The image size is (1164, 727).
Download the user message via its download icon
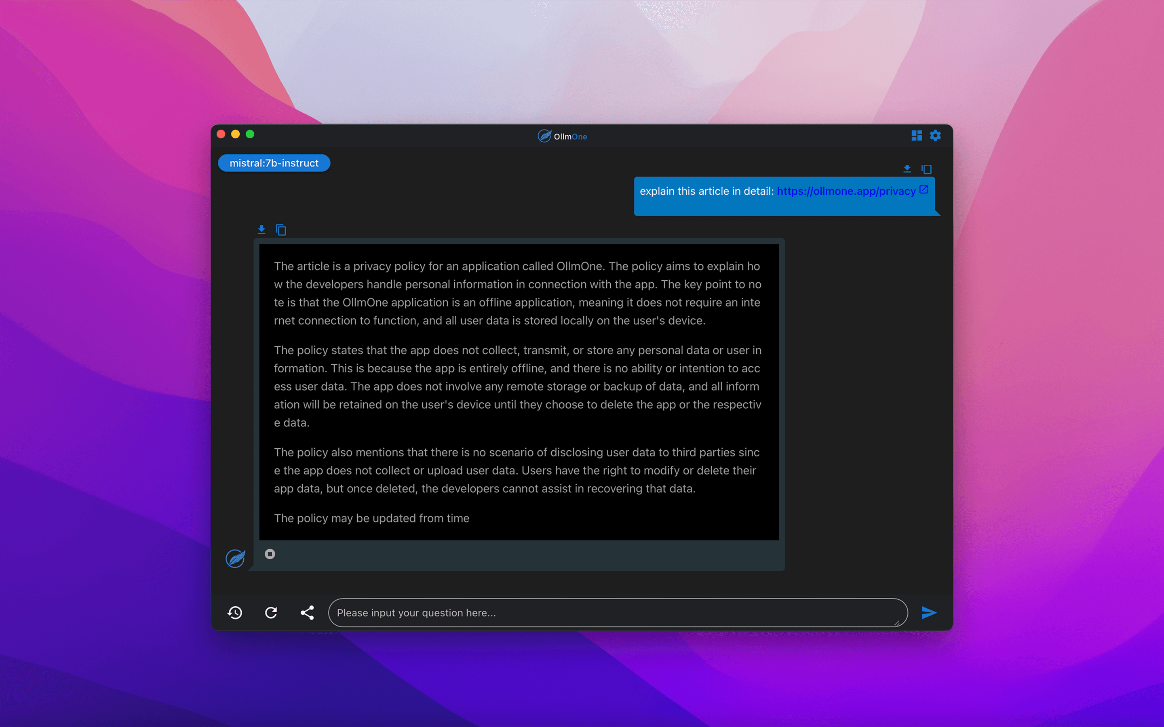click(907, 169)
